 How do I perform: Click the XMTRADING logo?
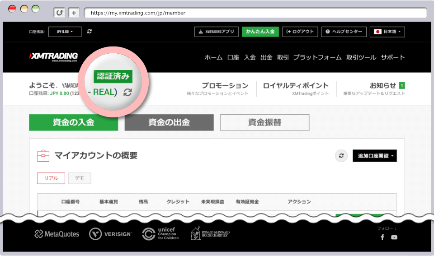click(x=53, y=57)
